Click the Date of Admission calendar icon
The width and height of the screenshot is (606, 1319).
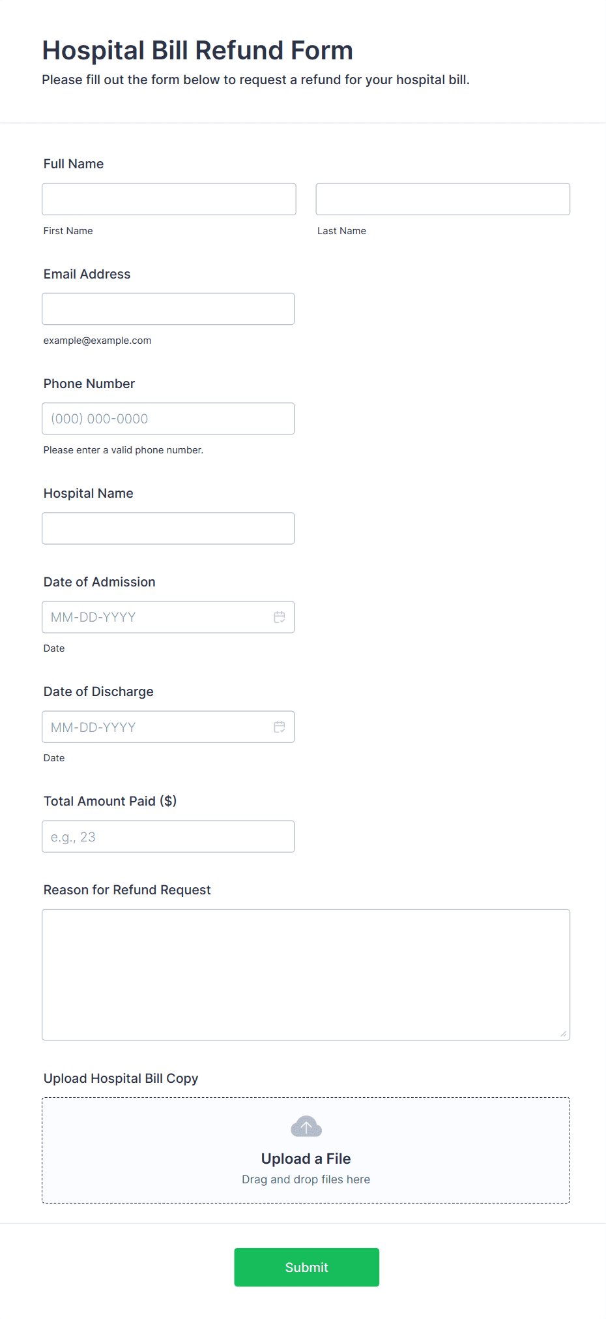pyautogui.click(x=280, y=617)
